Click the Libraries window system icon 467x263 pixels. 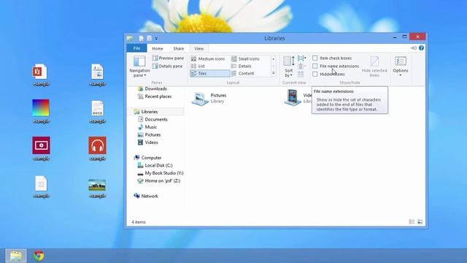pyautogui.click(x=130, y=38)
